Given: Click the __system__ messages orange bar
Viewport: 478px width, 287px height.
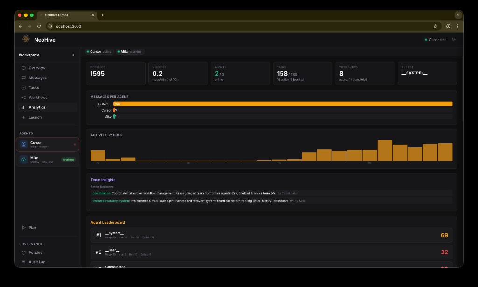Looking at the screenshot, I should (283, 104).
